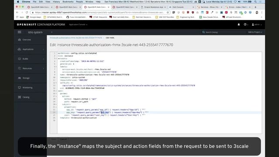
Task: Click the 'namespace: istio-system' line
Action: 72,78
